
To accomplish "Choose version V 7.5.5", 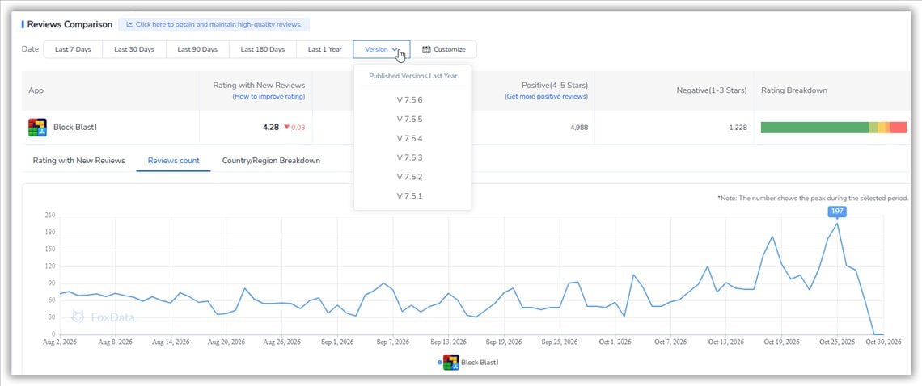I will 409,120.
